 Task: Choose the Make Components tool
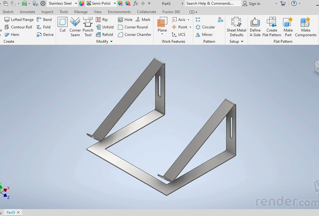305,27
